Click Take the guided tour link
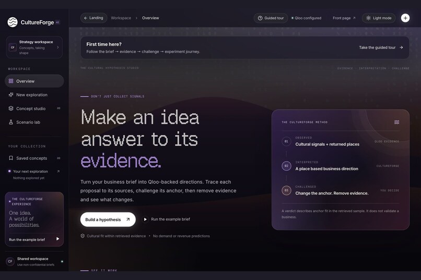 click(381, 47)
